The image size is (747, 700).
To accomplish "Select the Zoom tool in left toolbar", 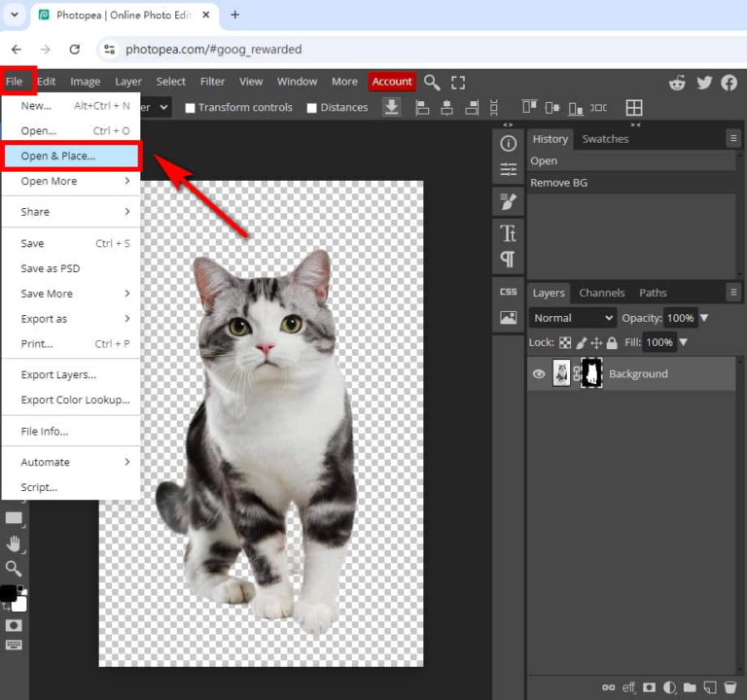I will point(14,569).
